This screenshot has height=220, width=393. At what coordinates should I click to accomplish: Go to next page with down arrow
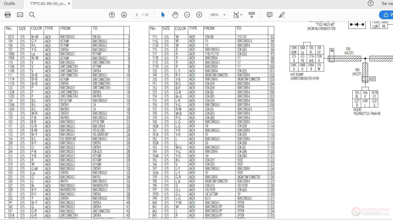[124, 15]
